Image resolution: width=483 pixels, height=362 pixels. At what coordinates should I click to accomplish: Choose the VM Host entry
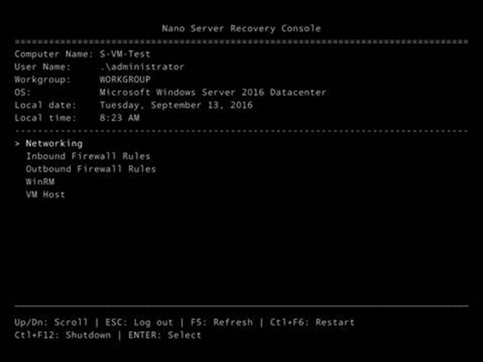tap(46, 194)
